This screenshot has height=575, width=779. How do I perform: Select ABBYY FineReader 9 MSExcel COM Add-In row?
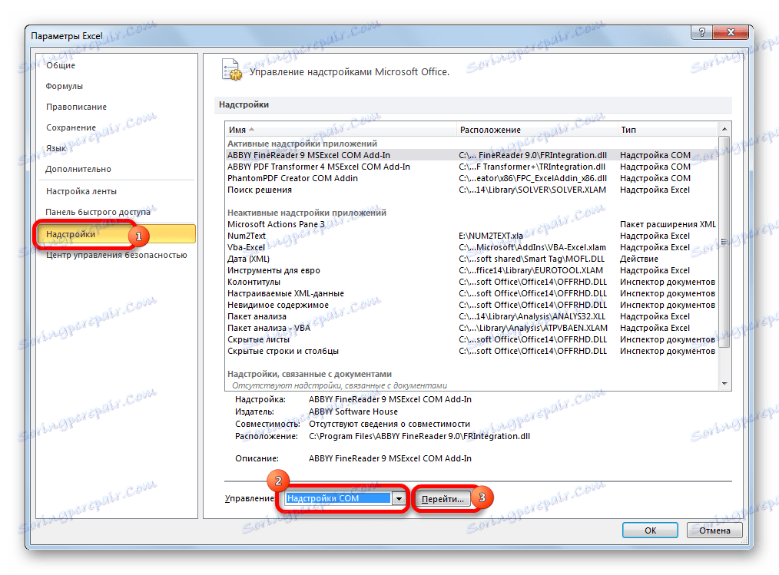[x=472, y=155]
